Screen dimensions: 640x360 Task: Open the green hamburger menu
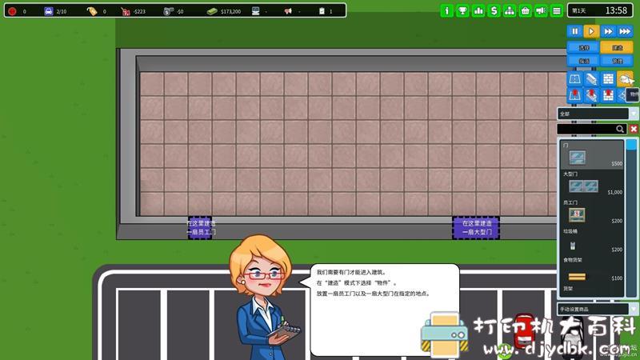(557, 11)
